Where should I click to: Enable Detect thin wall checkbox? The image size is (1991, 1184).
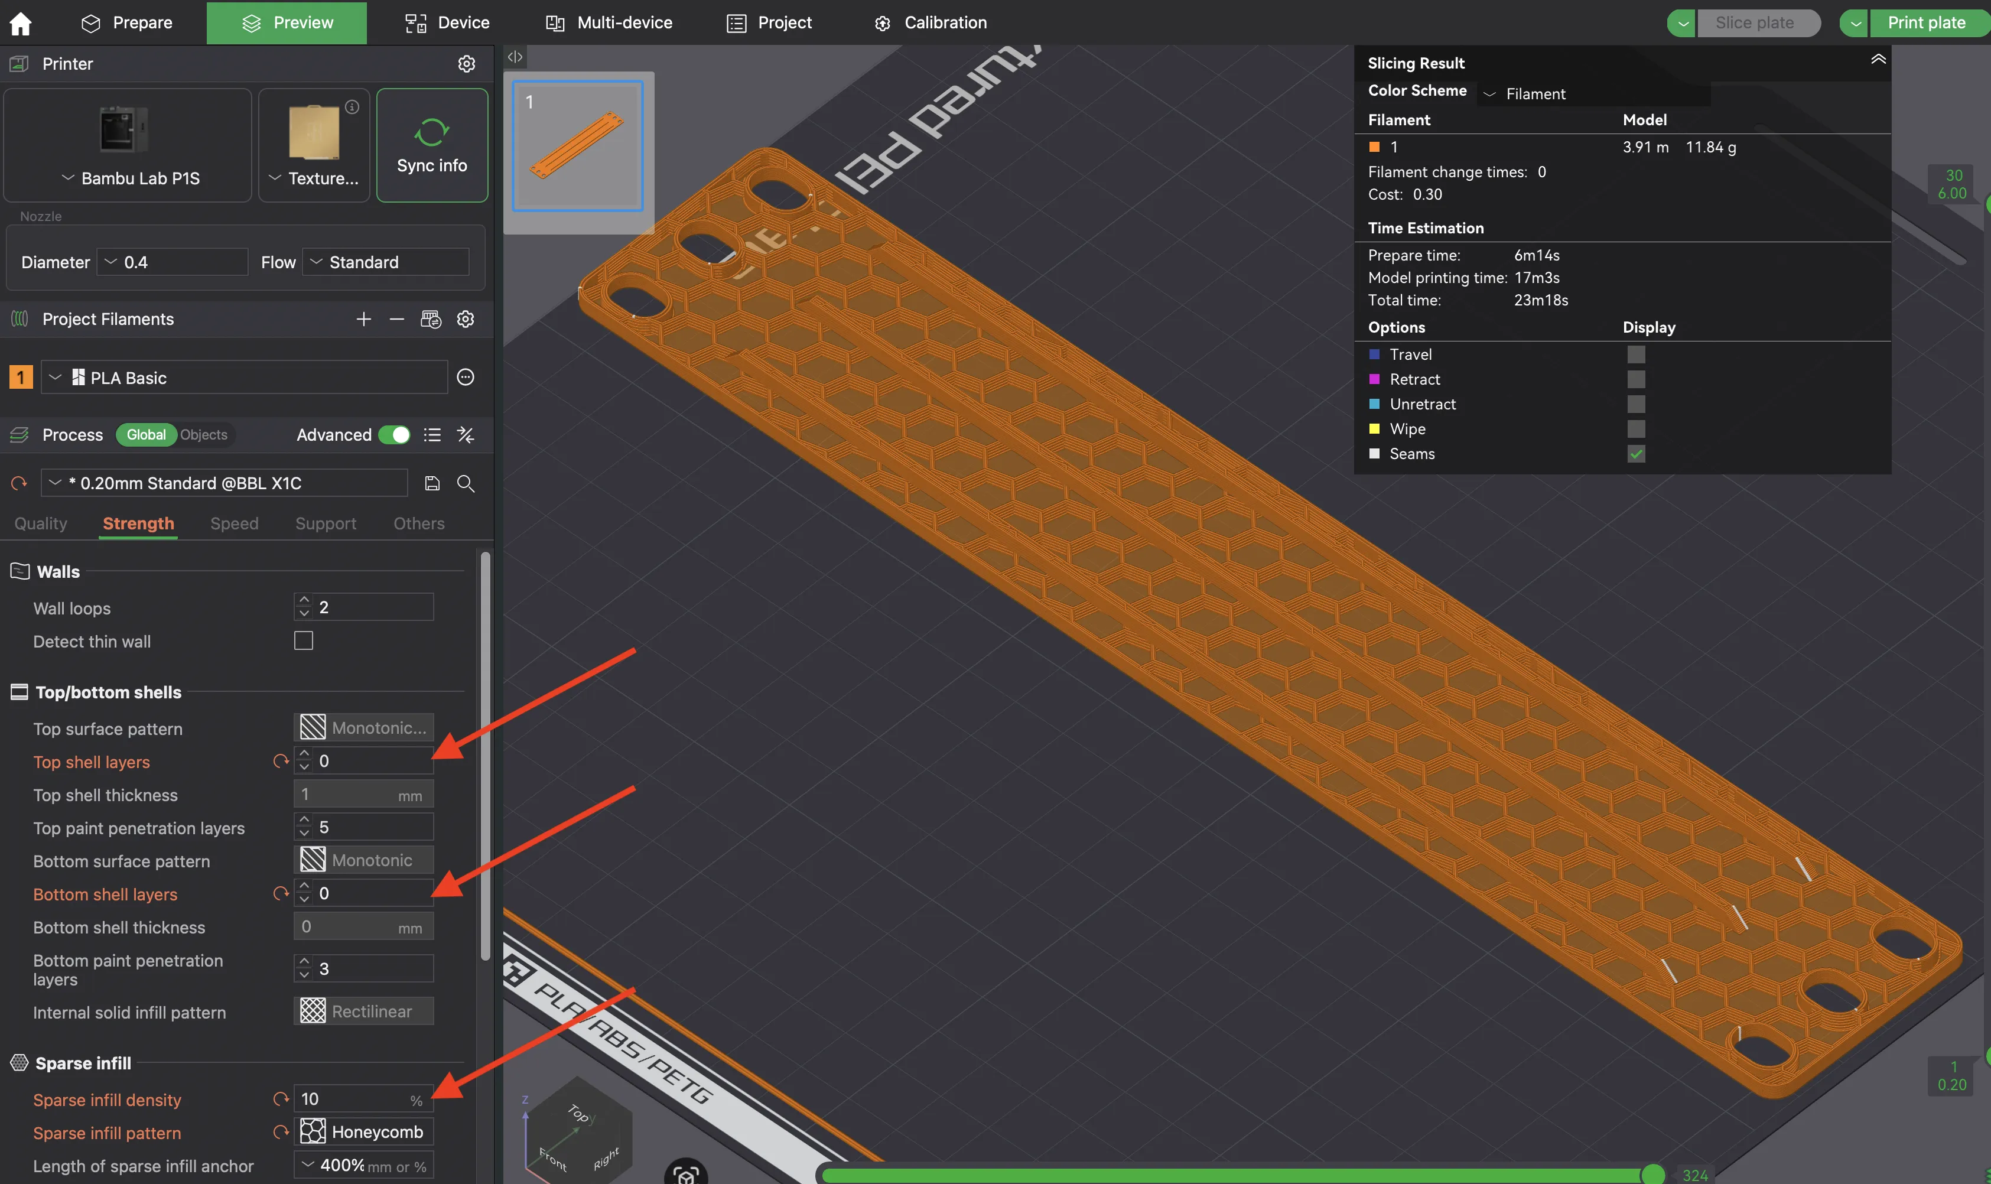click(x=304, y=642)
